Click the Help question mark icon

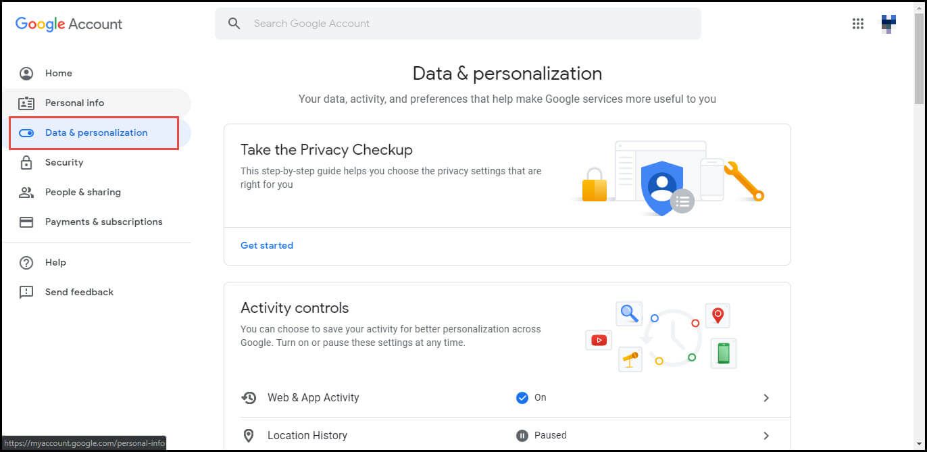[x=26, y=262]
